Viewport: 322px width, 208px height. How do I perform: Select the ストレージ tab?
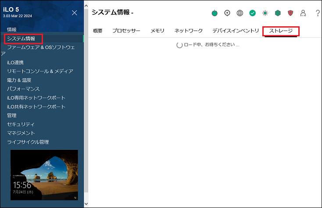[x=281, y=31]
